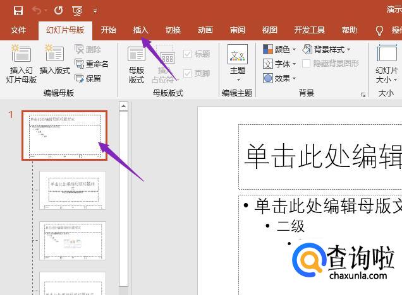This screenshot has width=402, height=295.
Task: Click the 插入版式 icon button
Action: 54,59
